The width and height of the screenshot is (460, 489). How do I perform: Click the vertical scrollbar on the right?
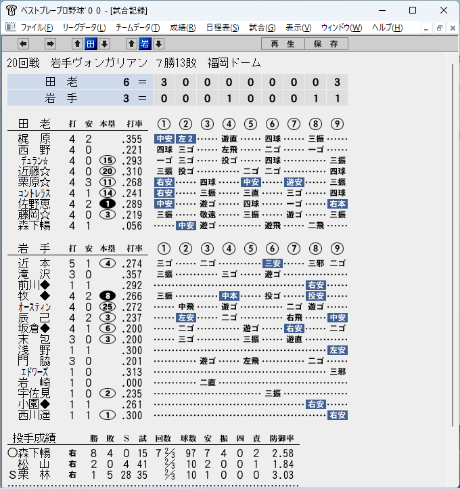(x=453, y=244)
